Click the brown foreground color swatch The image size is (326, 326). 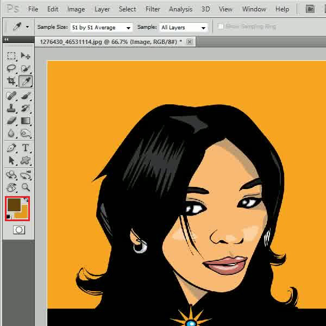(14, 205)
